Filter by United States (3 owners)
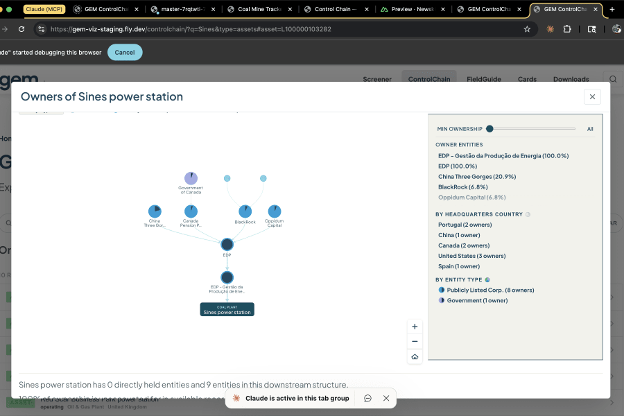Viewport: 624px width, 416px height. coord(471,256)
